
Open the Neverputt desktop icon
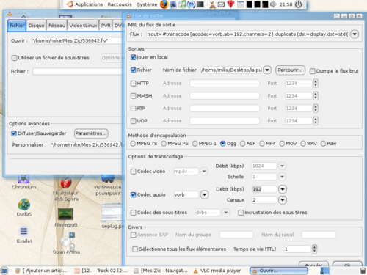tap(65, 218)
